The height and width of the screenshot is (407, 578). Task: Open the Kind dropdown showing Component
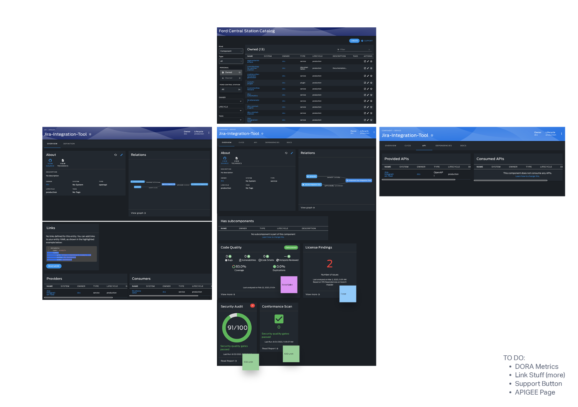tap(231, 51)
